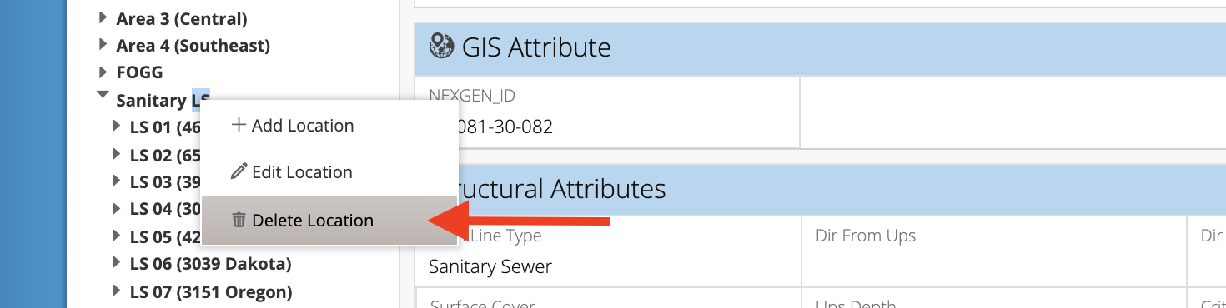Collapse the Sanitary LS tree node
Viewport: 1226px width, 308px height.
103,97
